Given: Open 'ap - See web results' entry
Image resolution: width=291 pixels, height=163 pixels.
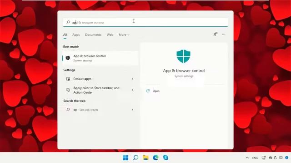Looking at the screenshot, I should tap(100, 110).
